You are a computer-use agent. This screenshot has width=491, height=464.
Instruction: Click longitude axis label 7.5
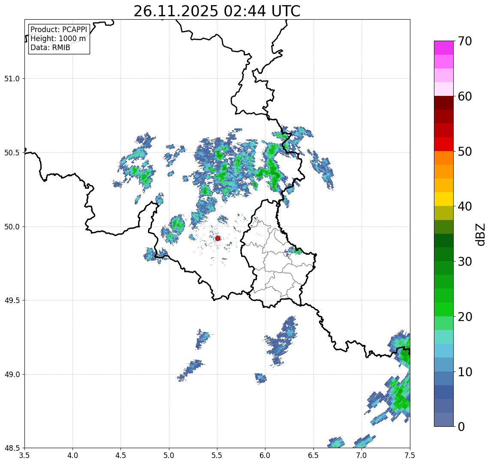(410, 455)
